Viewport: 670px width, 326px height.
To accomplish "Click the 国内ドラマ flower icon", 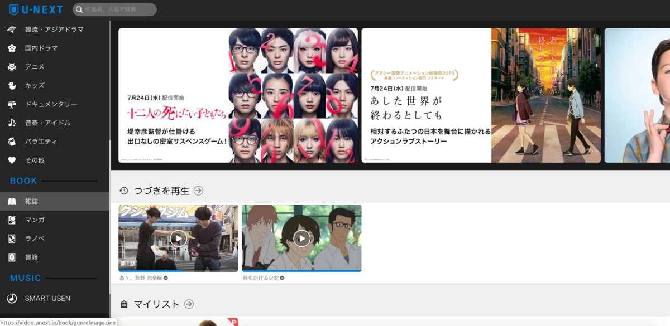I will tap(12, 48).
